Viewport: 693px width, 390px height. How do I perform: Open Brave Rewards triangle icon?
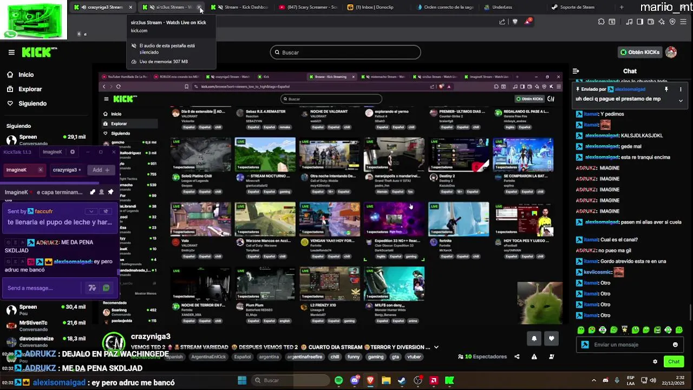[x=528, y=22]
